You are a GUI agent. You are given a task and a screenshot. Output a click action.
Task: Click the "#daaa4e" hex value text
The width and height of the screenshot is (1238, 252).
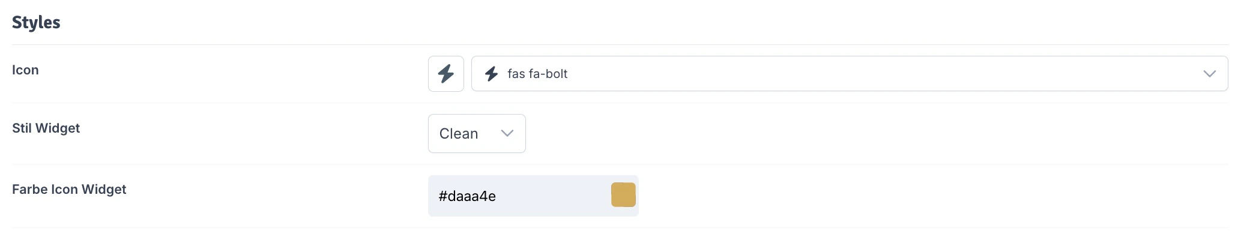467,196
